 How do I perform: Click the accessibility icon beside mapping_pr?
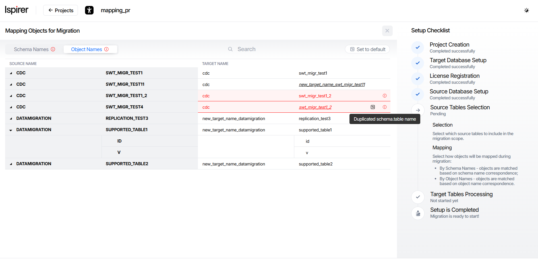(x=89, y=10)
